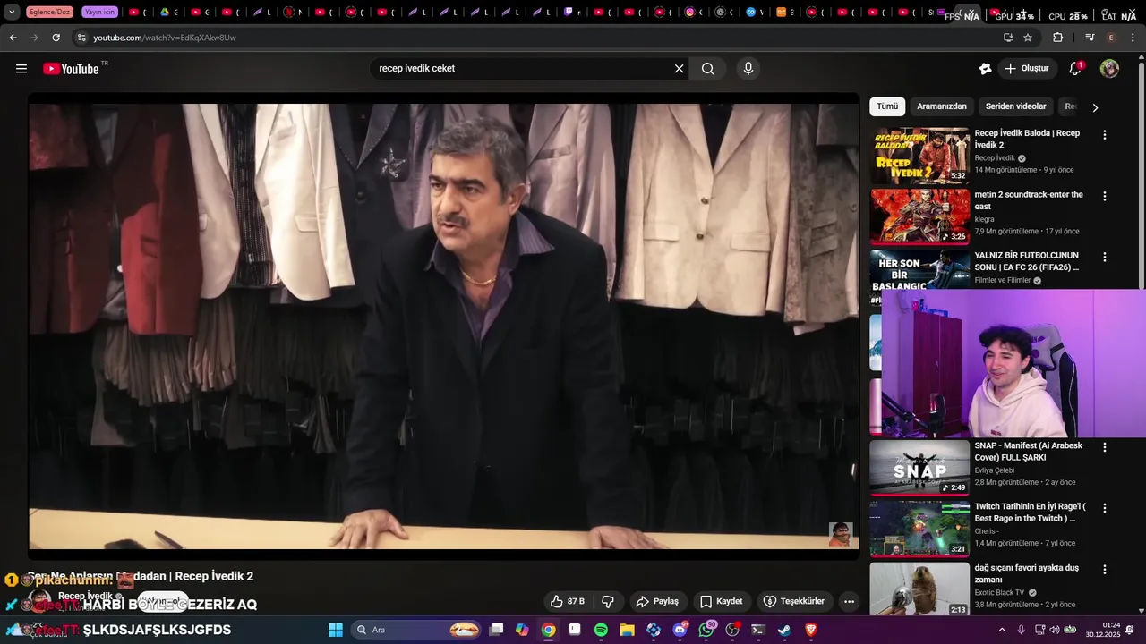Open Spotify from the taskbar
This screenshot has height=644, width=1146.
coord(601,630)
